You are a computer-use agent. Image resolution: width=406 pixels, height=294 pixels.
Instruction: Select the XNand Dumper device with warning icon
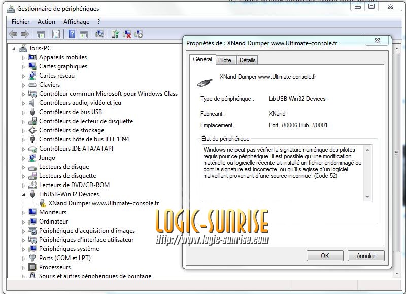point(104,203)
